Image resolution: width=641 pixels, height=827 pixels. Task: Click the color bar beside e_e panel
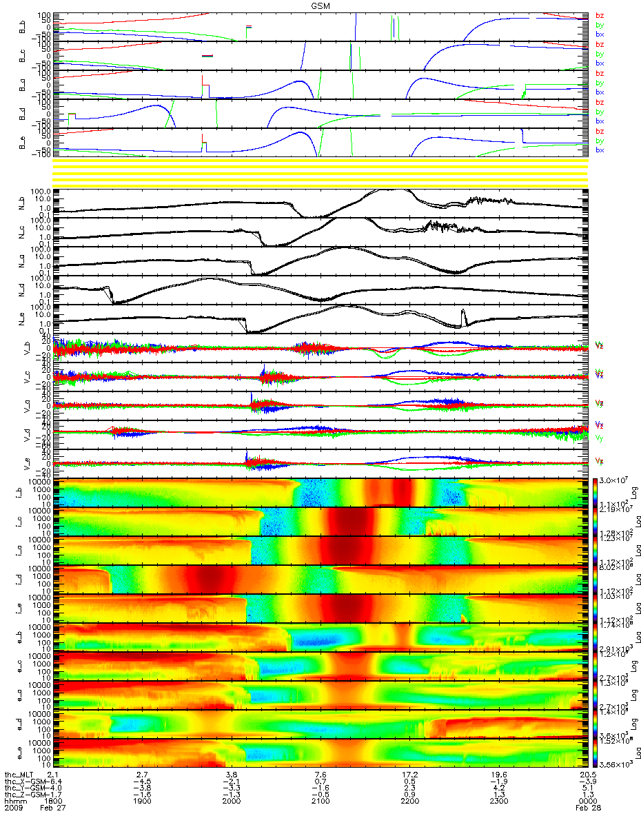[596, 753]
